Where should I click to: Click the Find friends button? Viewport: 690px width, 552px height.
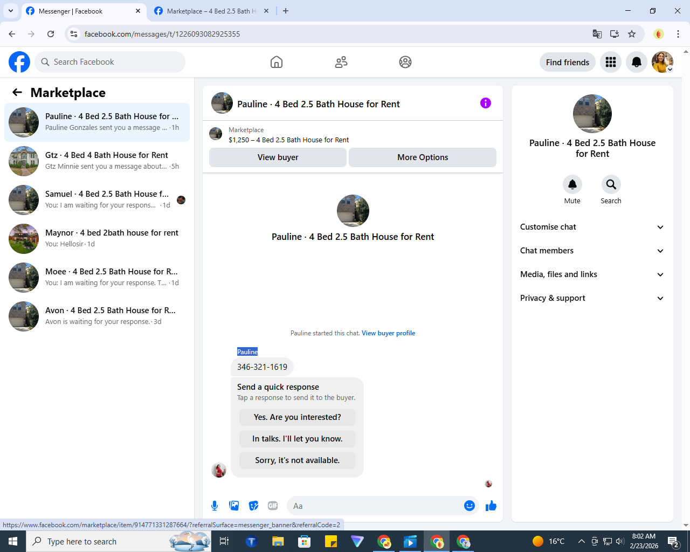[568, 62]
